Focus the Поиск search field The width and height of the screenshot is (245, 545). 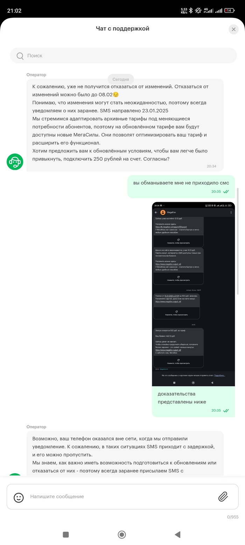pos(126,56)
